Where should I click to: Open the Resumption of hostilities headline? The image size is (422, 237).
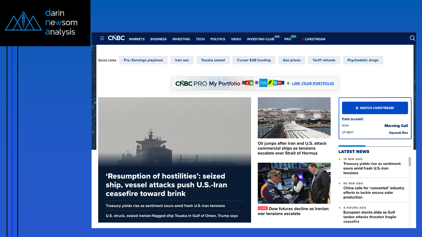166,185
